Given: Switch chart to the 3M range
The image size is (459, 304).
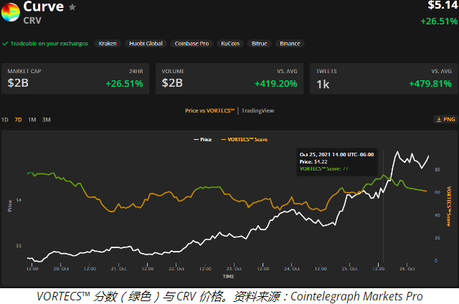Looking at the screenshot, I should (46, 120).
